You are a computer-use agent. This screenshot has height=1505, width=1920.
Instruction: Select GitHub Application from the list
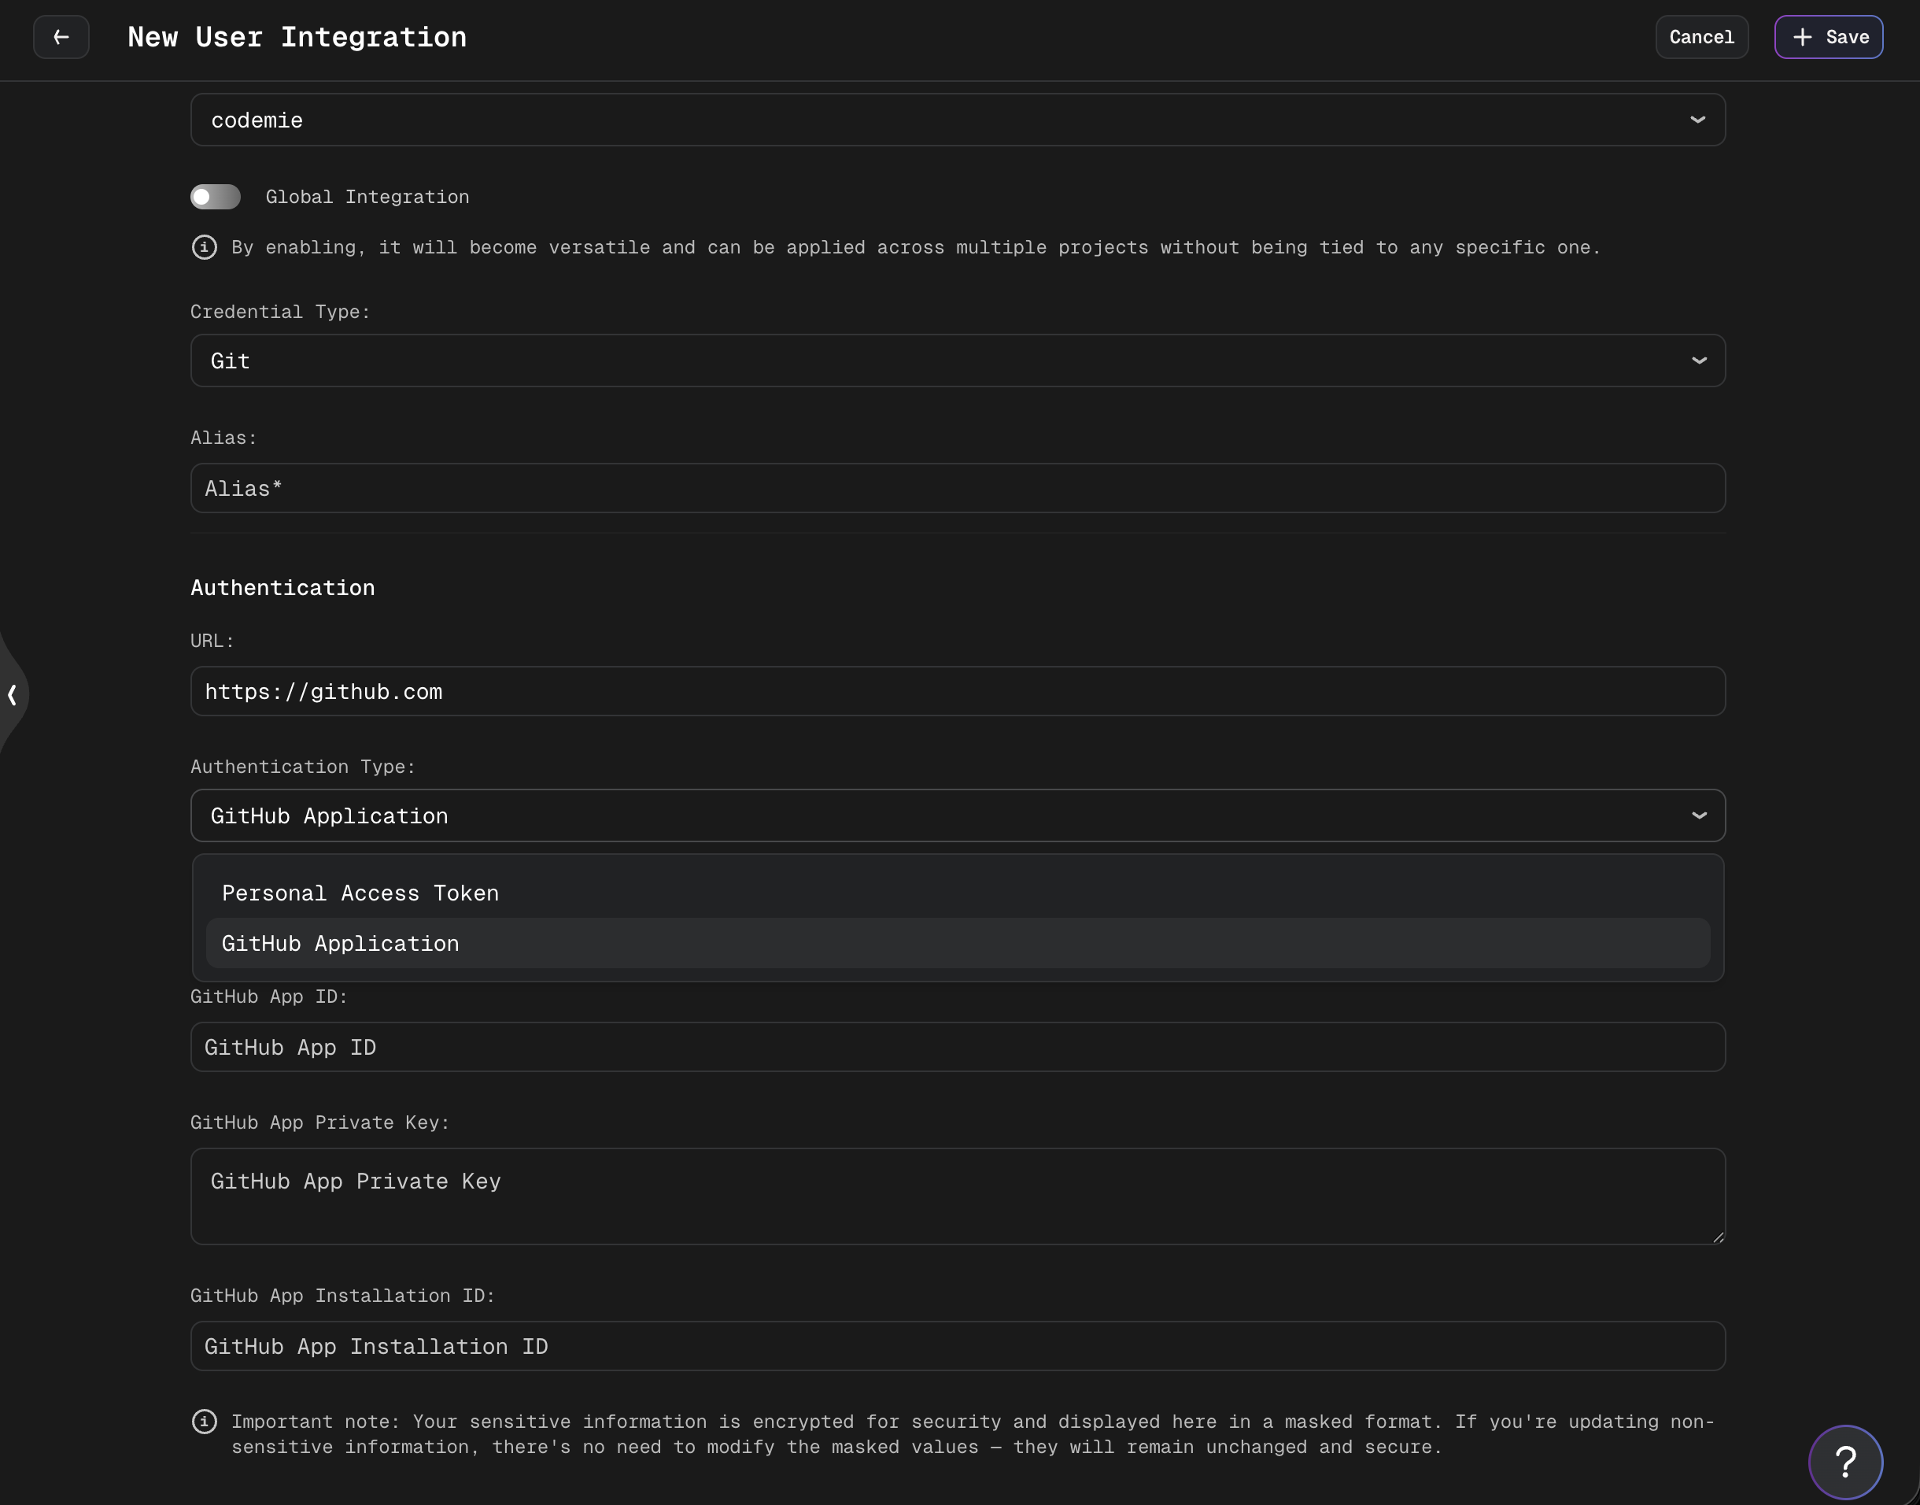(340, 943)
